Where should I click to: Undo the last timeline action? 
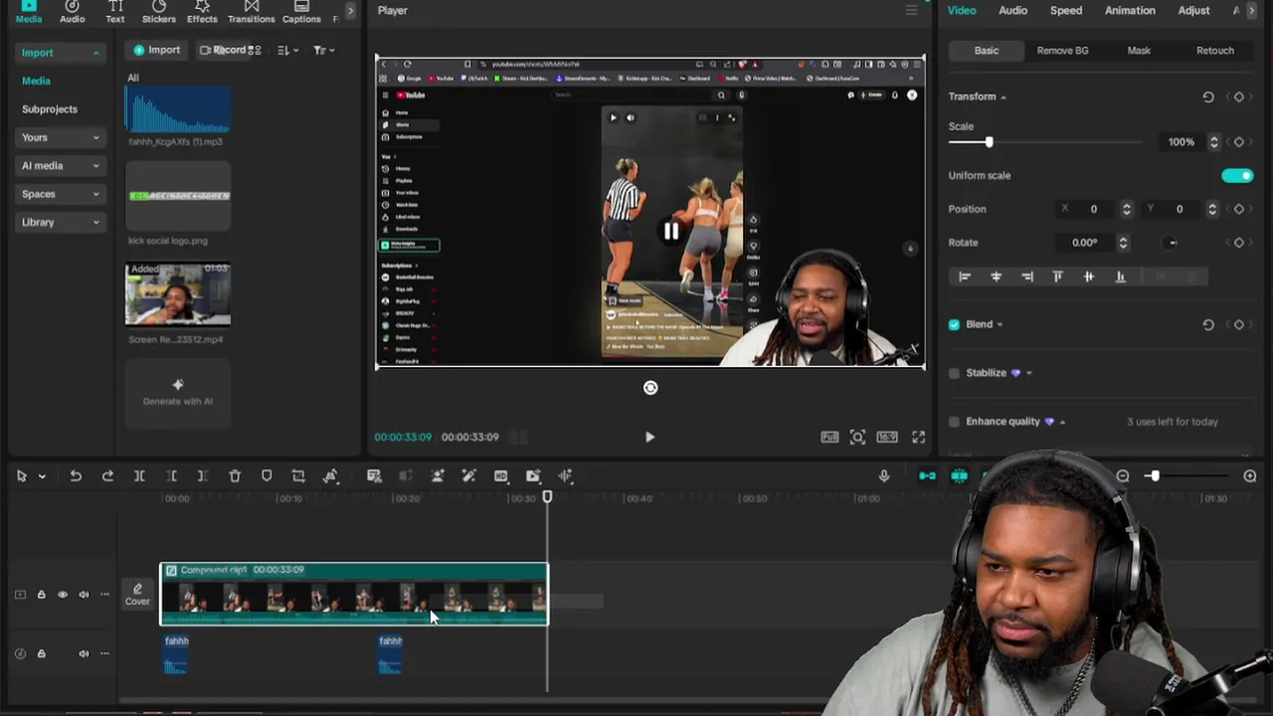point(76,476)
